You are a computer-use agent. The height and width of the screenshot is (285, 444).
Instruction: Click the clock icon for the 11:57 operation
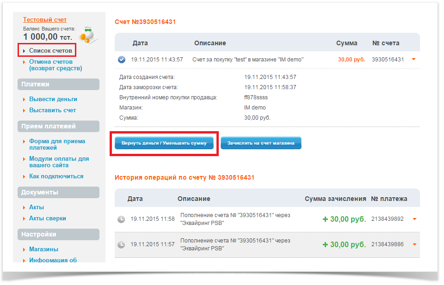click(x=121, y=244)
